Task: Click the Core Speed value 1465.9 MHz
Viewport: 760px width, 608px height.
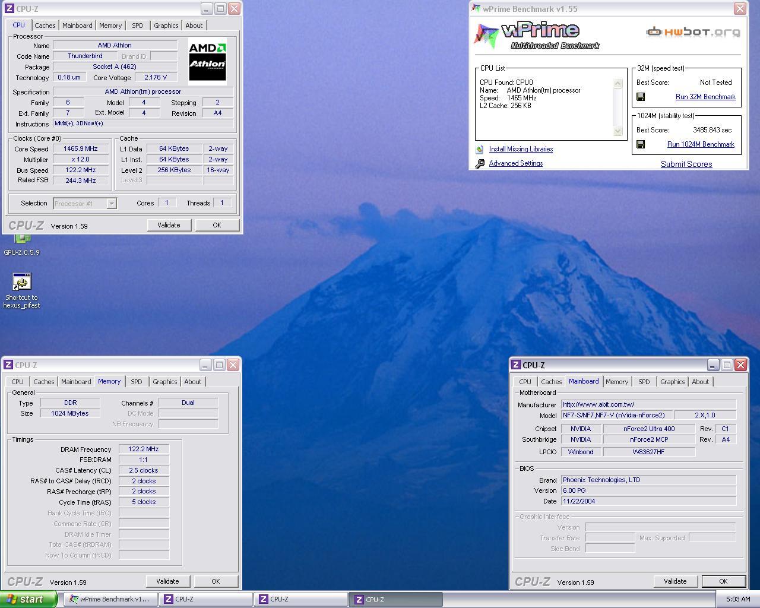Action: pyautogui.click(x=81, y=149)
